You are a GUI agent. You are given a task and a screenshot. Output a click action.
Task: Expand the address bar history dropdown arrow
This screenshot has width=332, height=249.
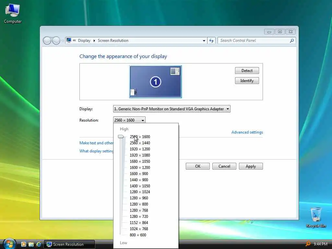204,41
